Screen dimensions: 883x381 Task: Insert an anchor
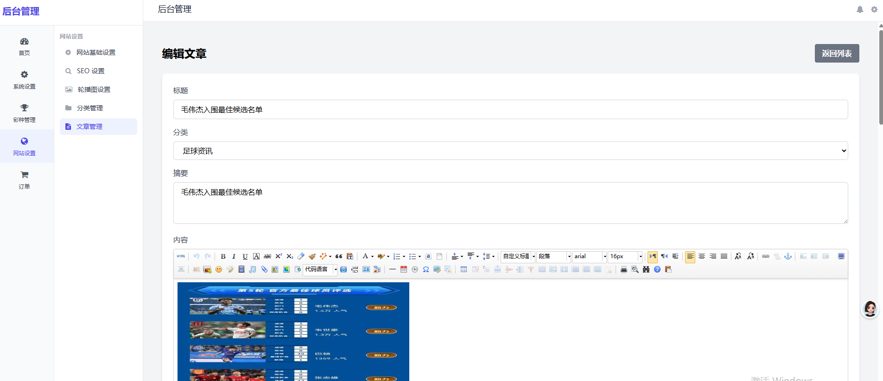pos(788,256)
